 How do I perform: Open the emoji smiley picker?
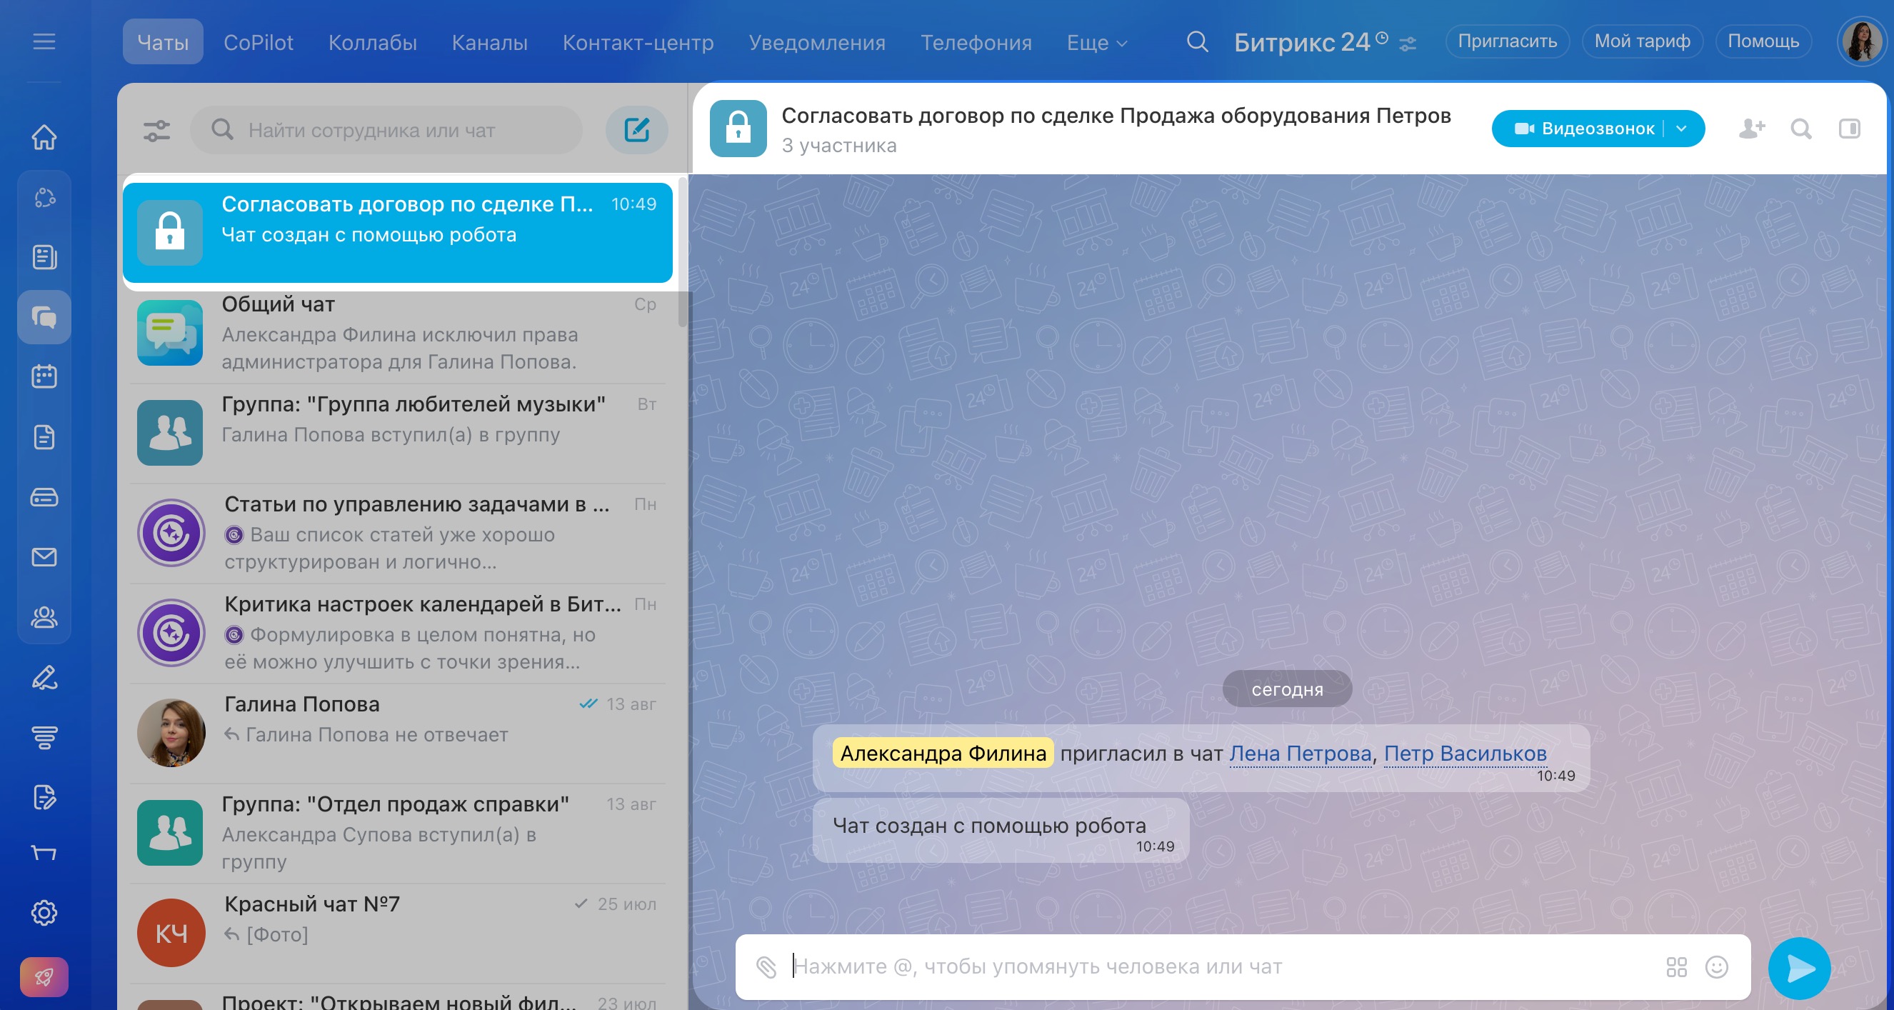[x=1717, y=966]
